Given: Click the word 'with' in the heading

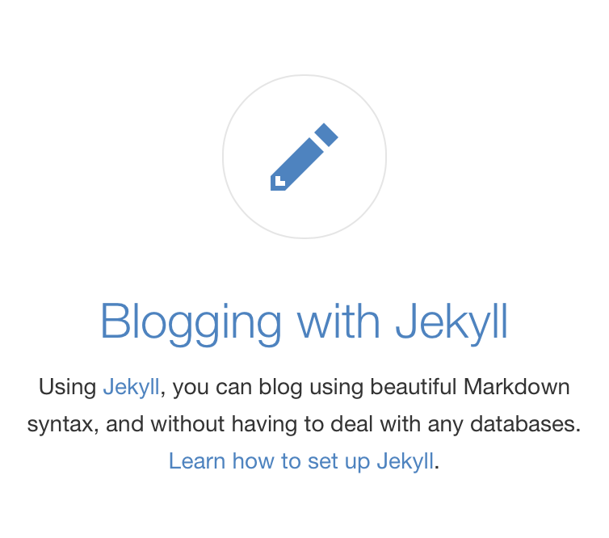Looking at the screenshot, I should click(x=338, y=321).
